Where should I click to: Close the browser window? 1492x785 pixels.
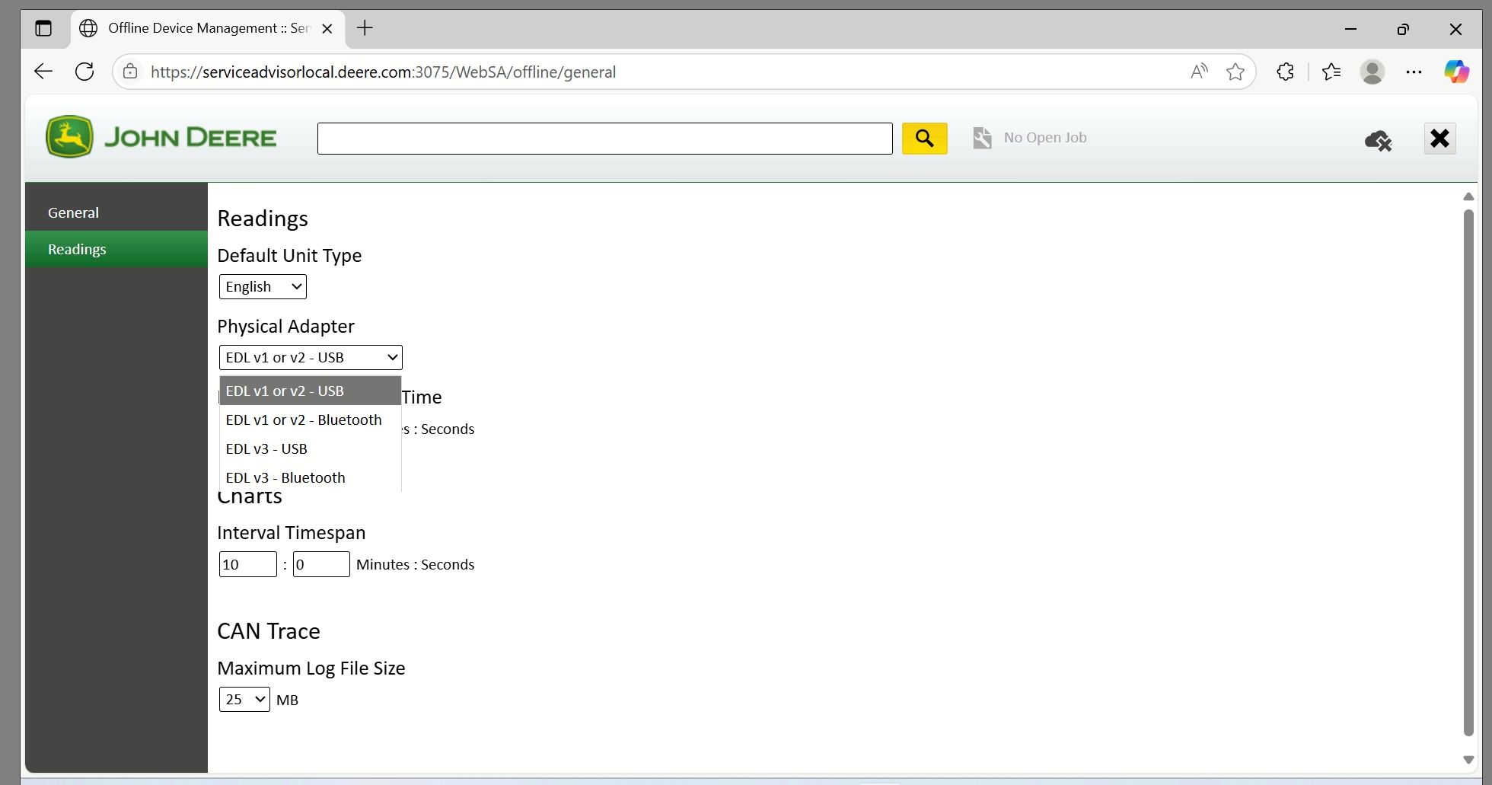(x=1455, y=29)
